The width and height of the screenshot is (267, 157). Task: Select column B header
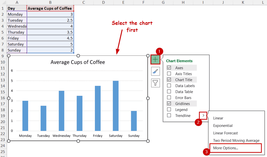50,2
